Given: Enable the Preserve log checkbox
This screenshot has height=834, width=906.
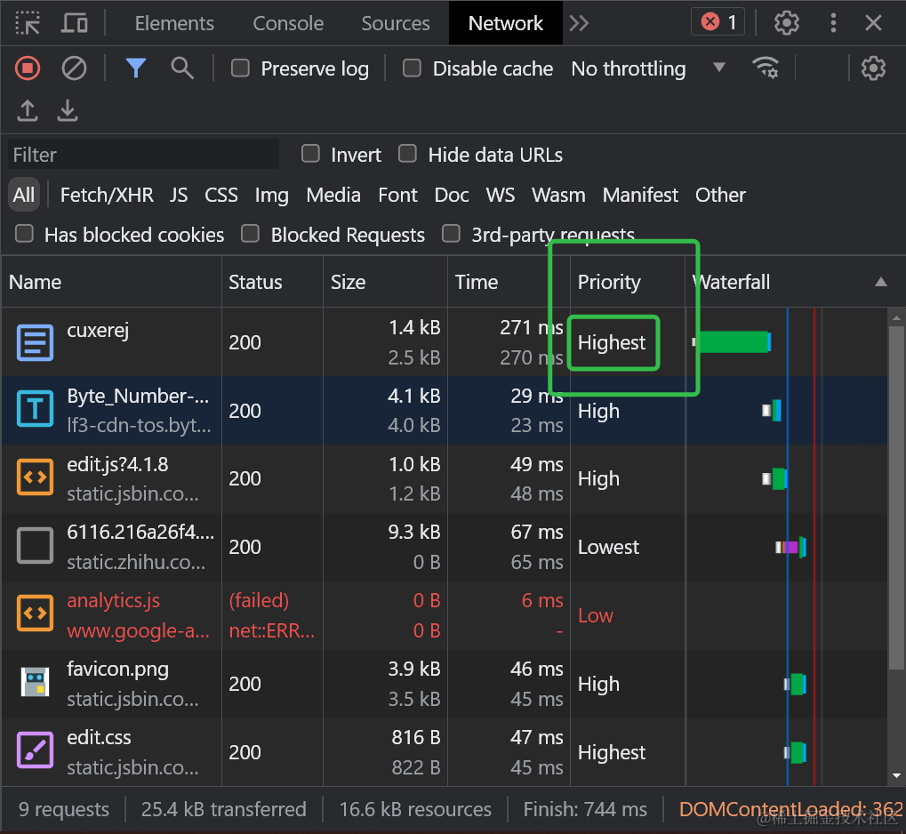Looking at the screenshot, I should pos(240,68).
